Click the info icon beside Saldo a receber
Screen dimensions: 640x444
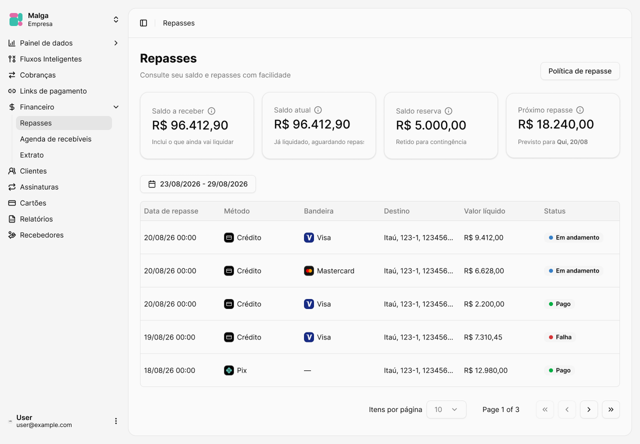click(211, 111)
